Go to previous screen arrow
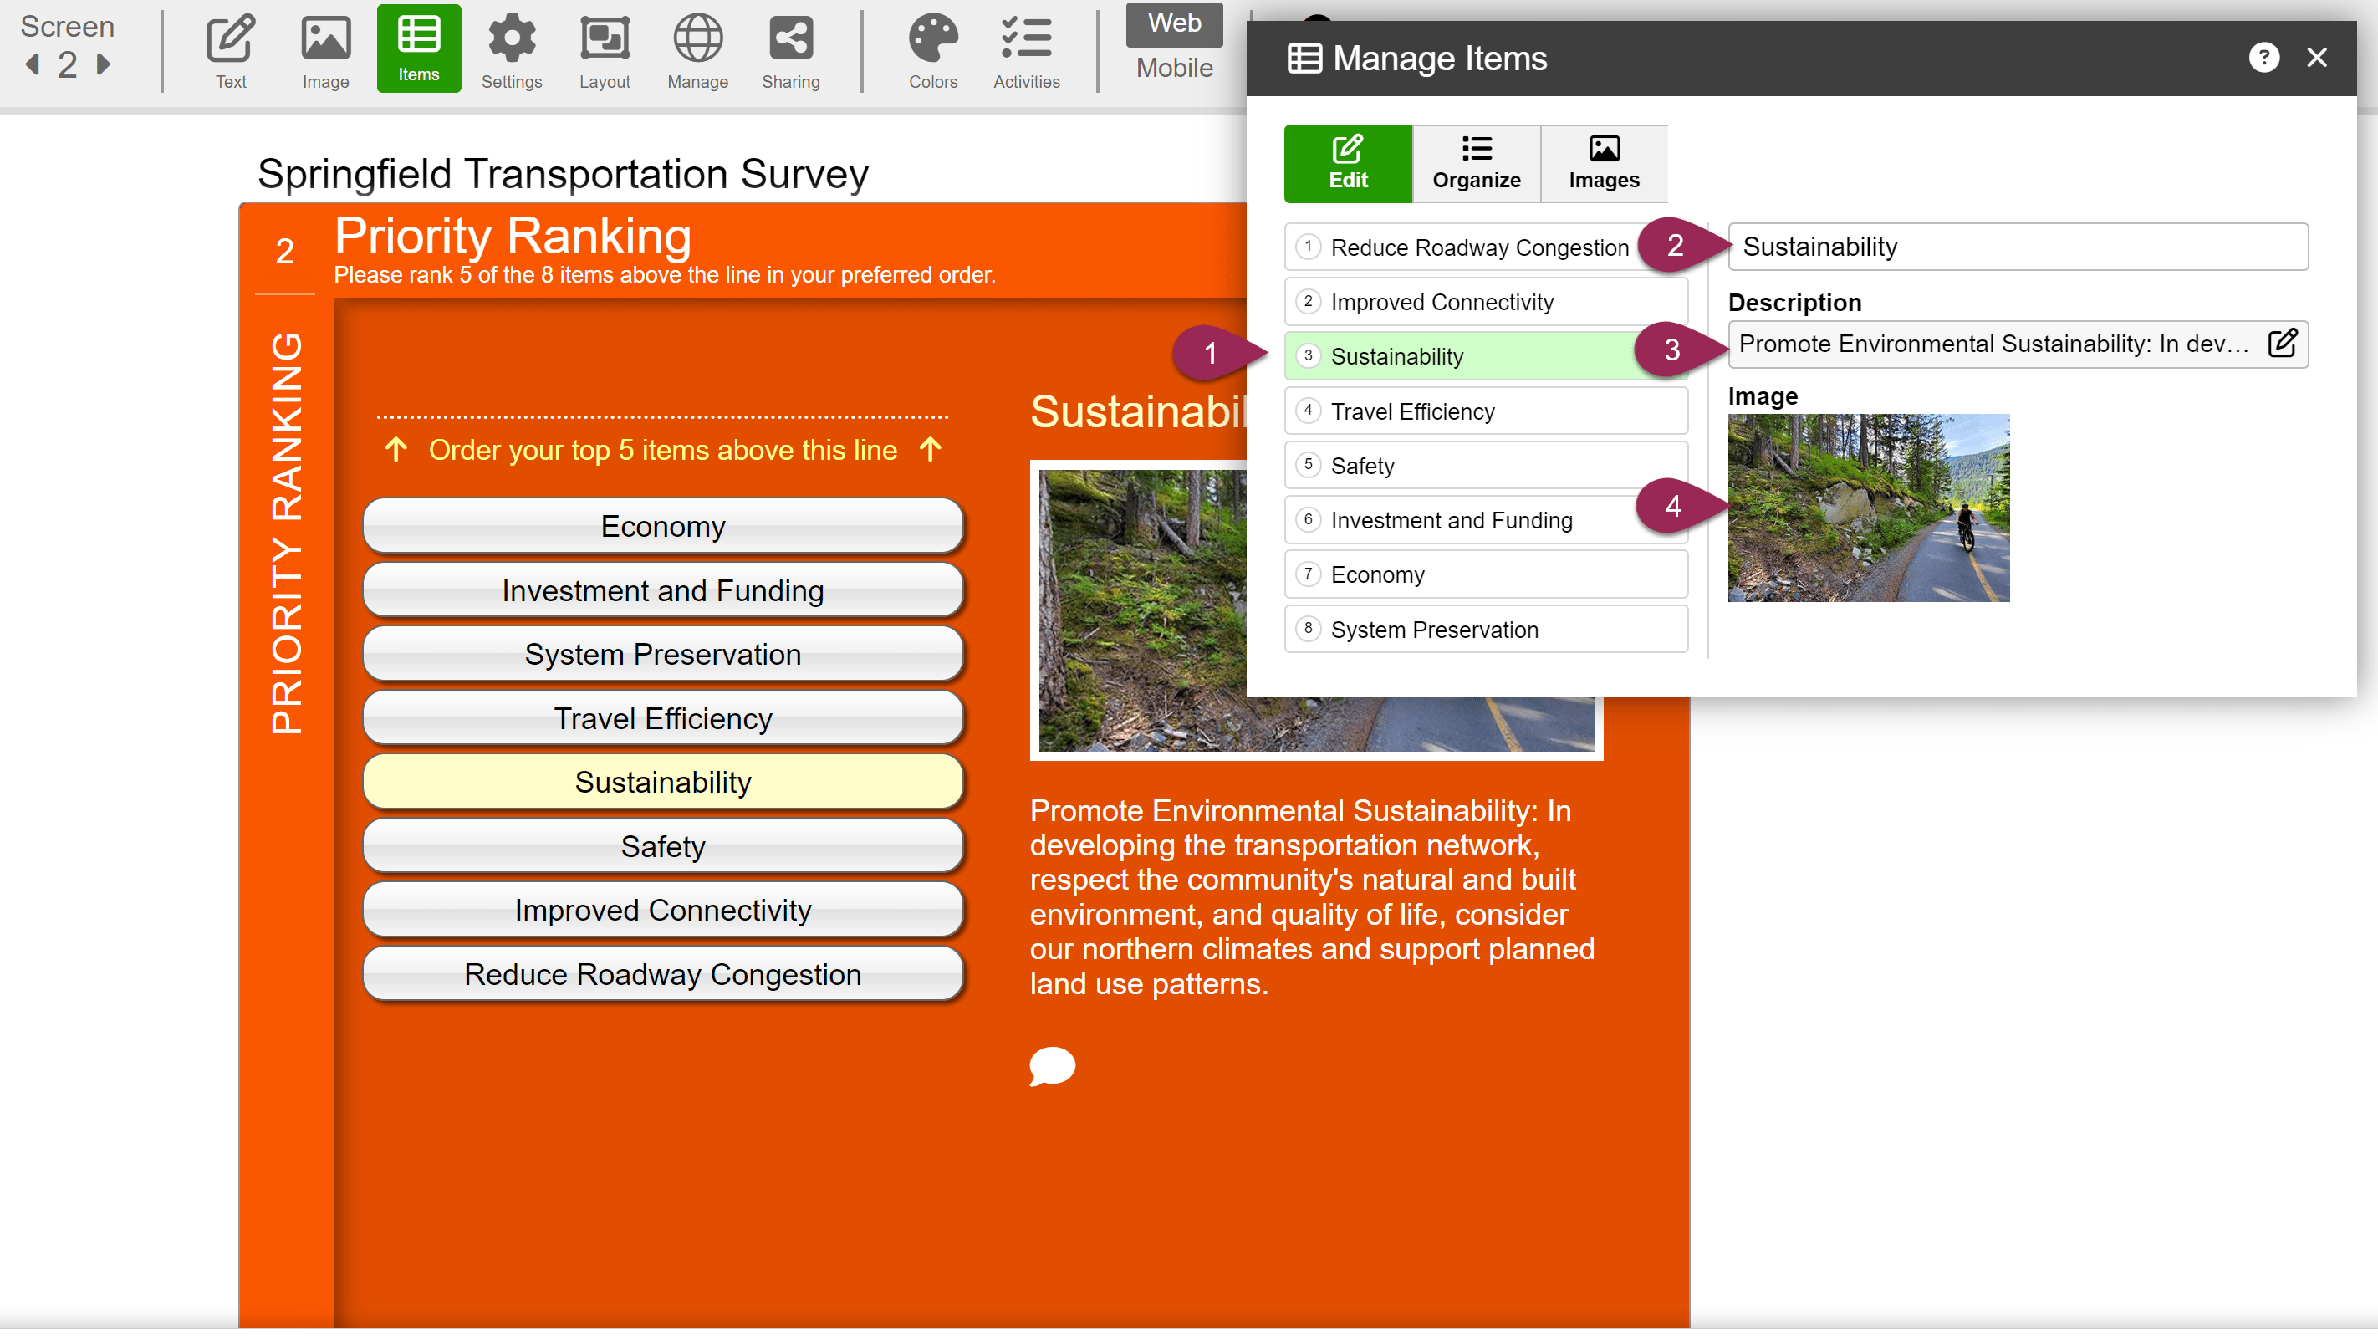Screen dimensions: 2378x1337 [x=33, y=64]
